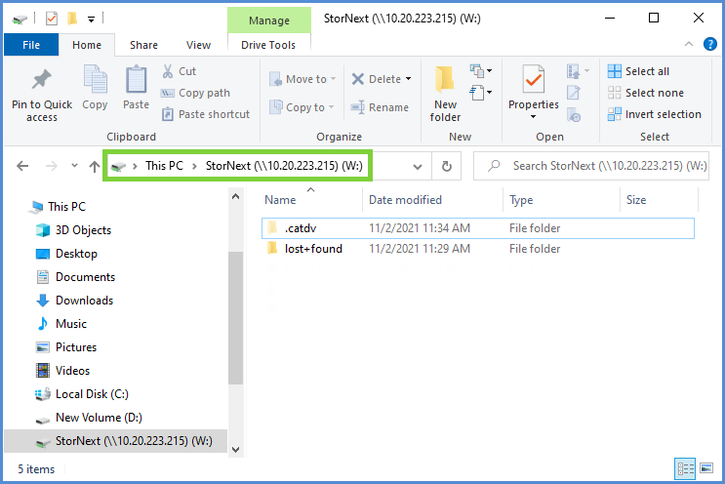The height and width of the screenshot is (484, 725).
Task: Click This PC in the address breadcrumb
Action: point(164,166)
